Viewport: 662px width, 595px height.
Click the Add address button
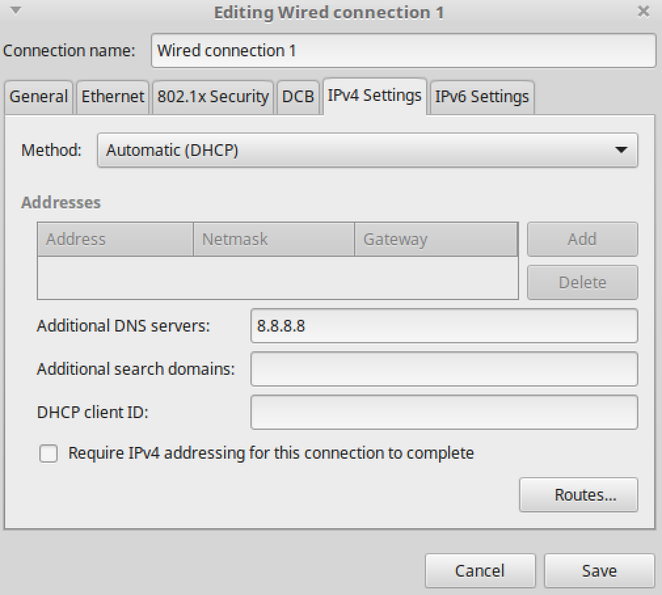click(582, 239)
